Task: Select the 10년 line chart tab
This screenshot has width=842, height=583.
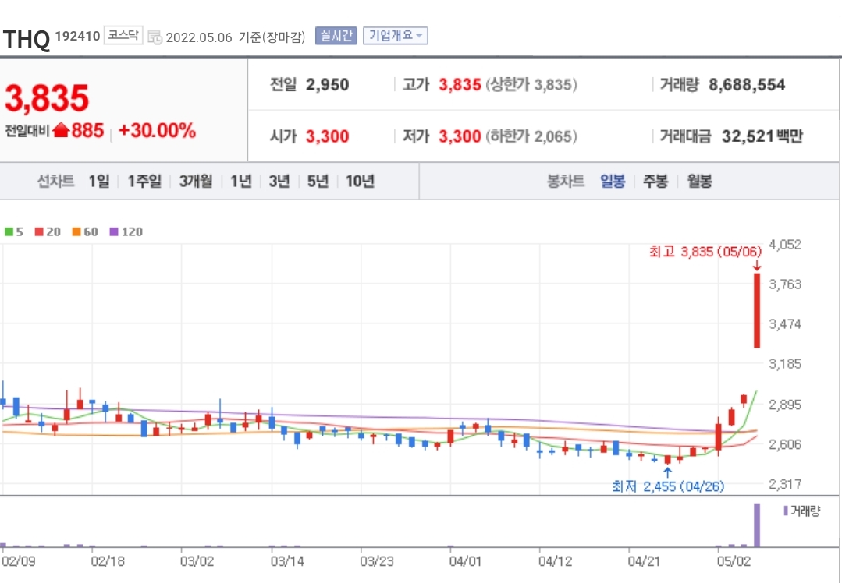Action: tap(360, 182)
